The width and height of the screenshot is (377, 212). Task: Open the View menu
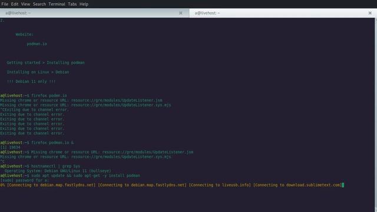tap(25, 4)
